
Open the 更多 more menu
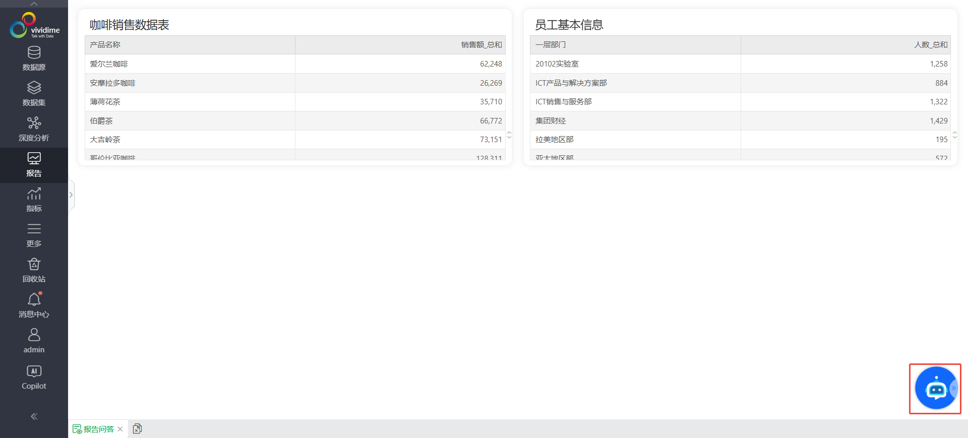coord(34,235)
